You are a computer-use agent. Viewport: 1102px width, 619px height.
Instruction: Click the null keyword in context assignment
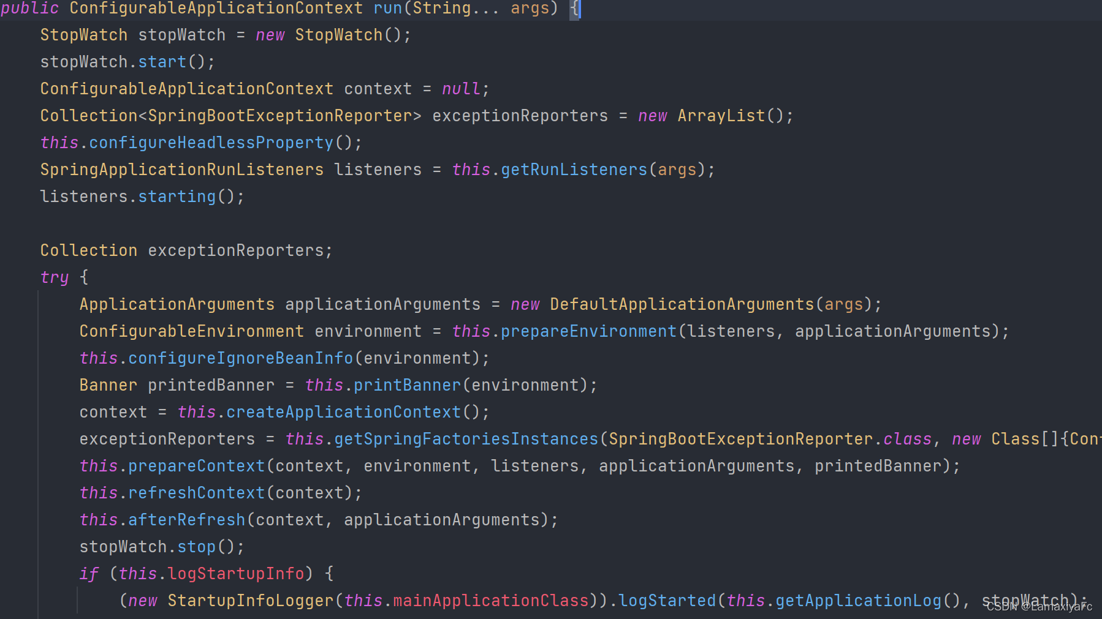point(461,89)
